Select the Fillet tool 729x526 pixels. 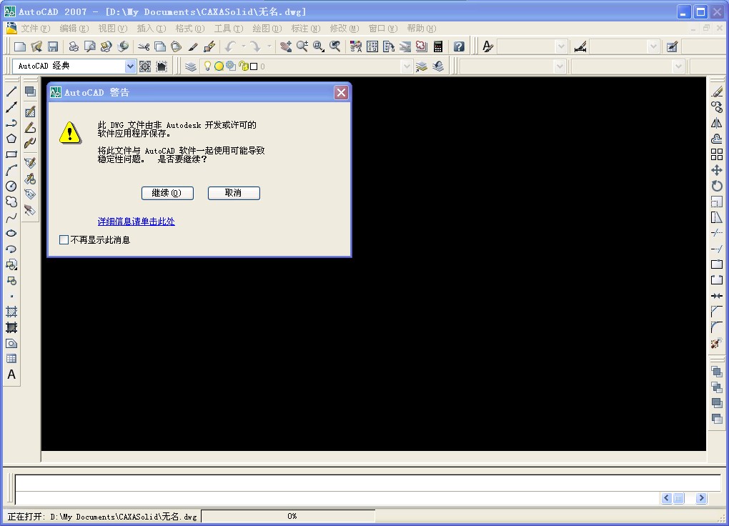[x=717, y=327]
